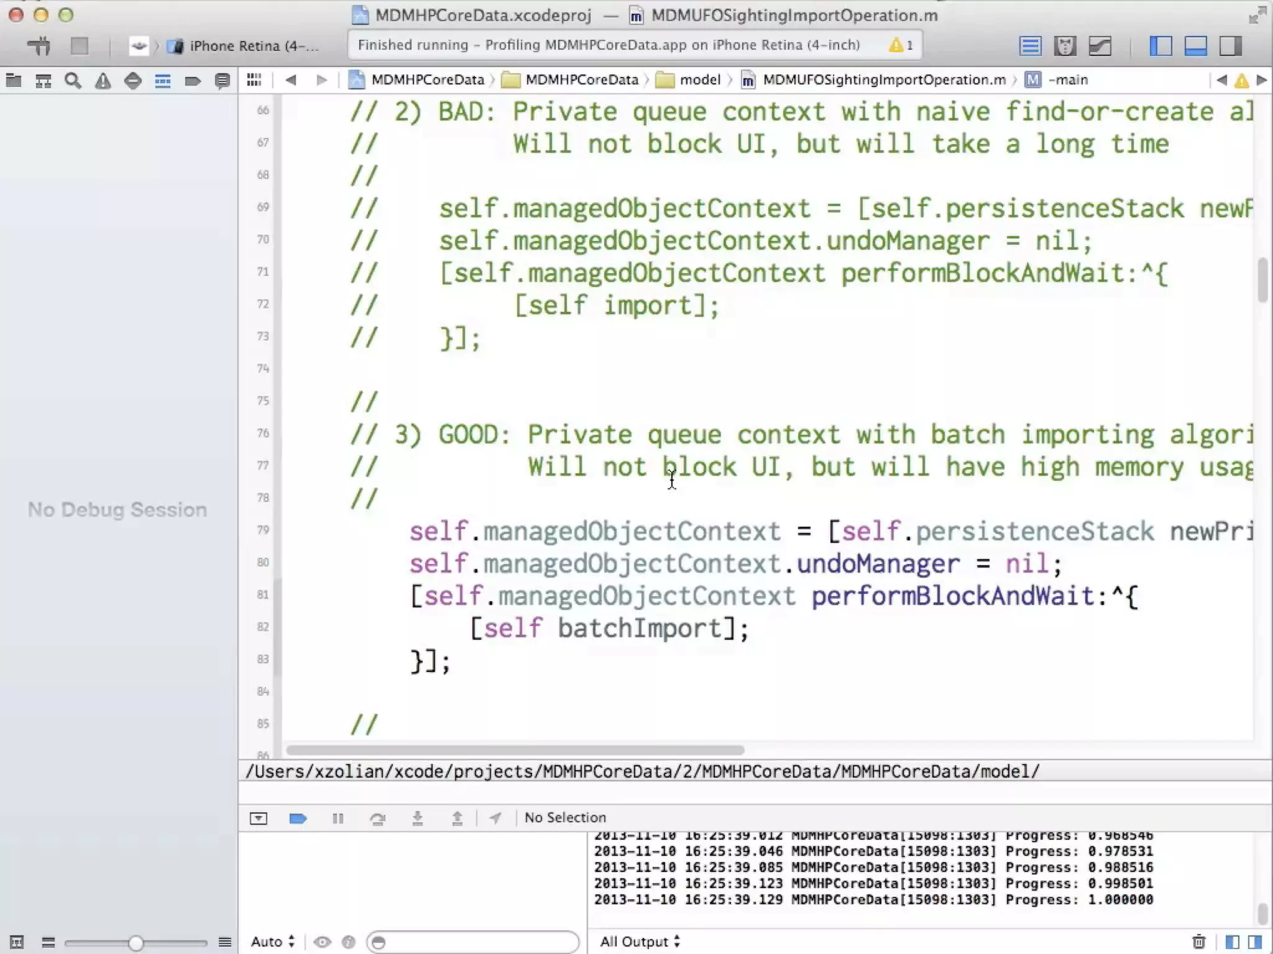
Task: Open the Symbol navigator hierarchy icon
Action: tap(43, 81)
